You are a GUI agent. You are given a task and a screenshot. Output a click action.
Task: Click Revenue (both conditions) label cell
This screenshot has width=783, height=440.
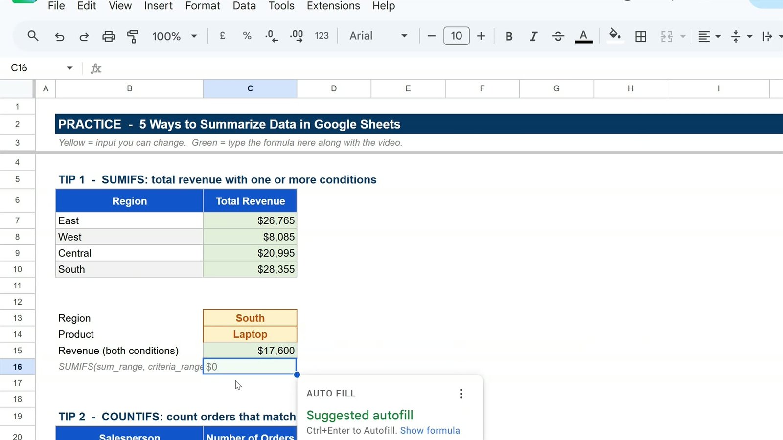tap(129, 351)
